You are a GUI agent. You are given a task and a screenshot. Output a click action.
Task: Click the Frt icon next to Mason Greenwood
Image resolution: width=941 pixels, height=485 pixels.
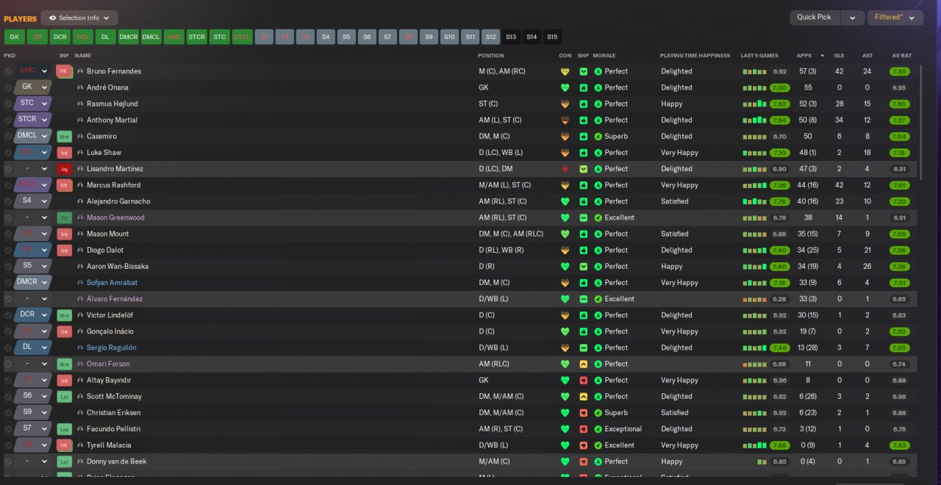point(64,218)
